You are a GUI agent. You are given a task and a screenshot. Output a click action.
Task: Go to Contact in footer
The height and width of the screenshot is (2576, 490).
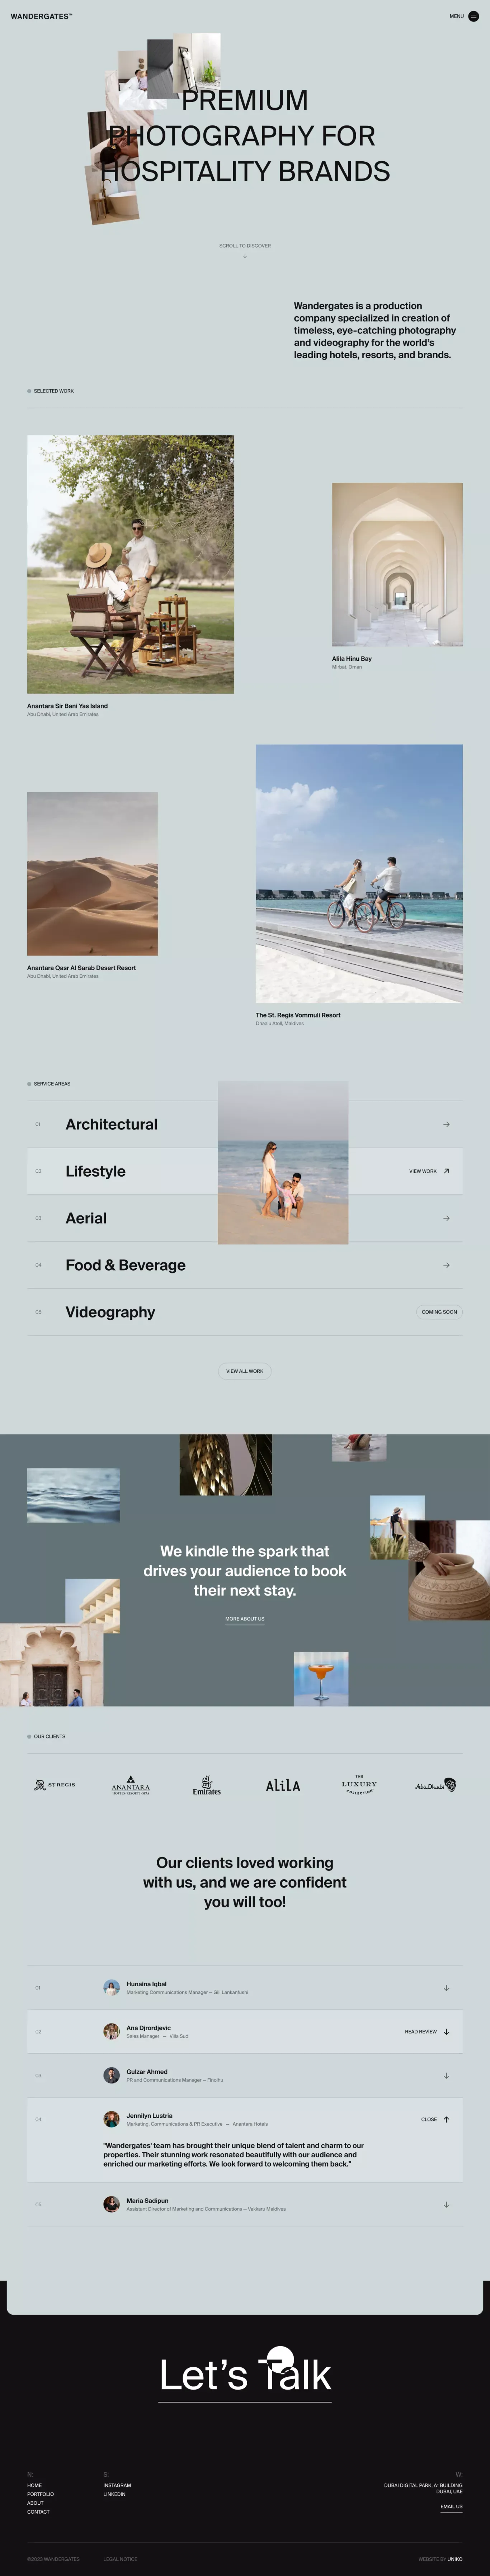pyautogui.click(x=38, y=2512)
